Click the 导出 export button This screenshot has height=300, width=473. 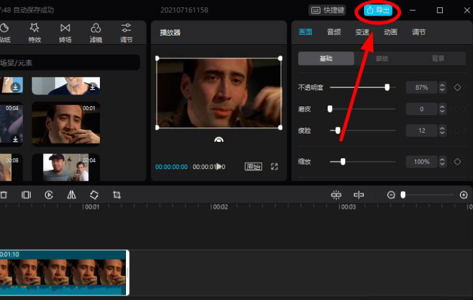pos(379,10)
